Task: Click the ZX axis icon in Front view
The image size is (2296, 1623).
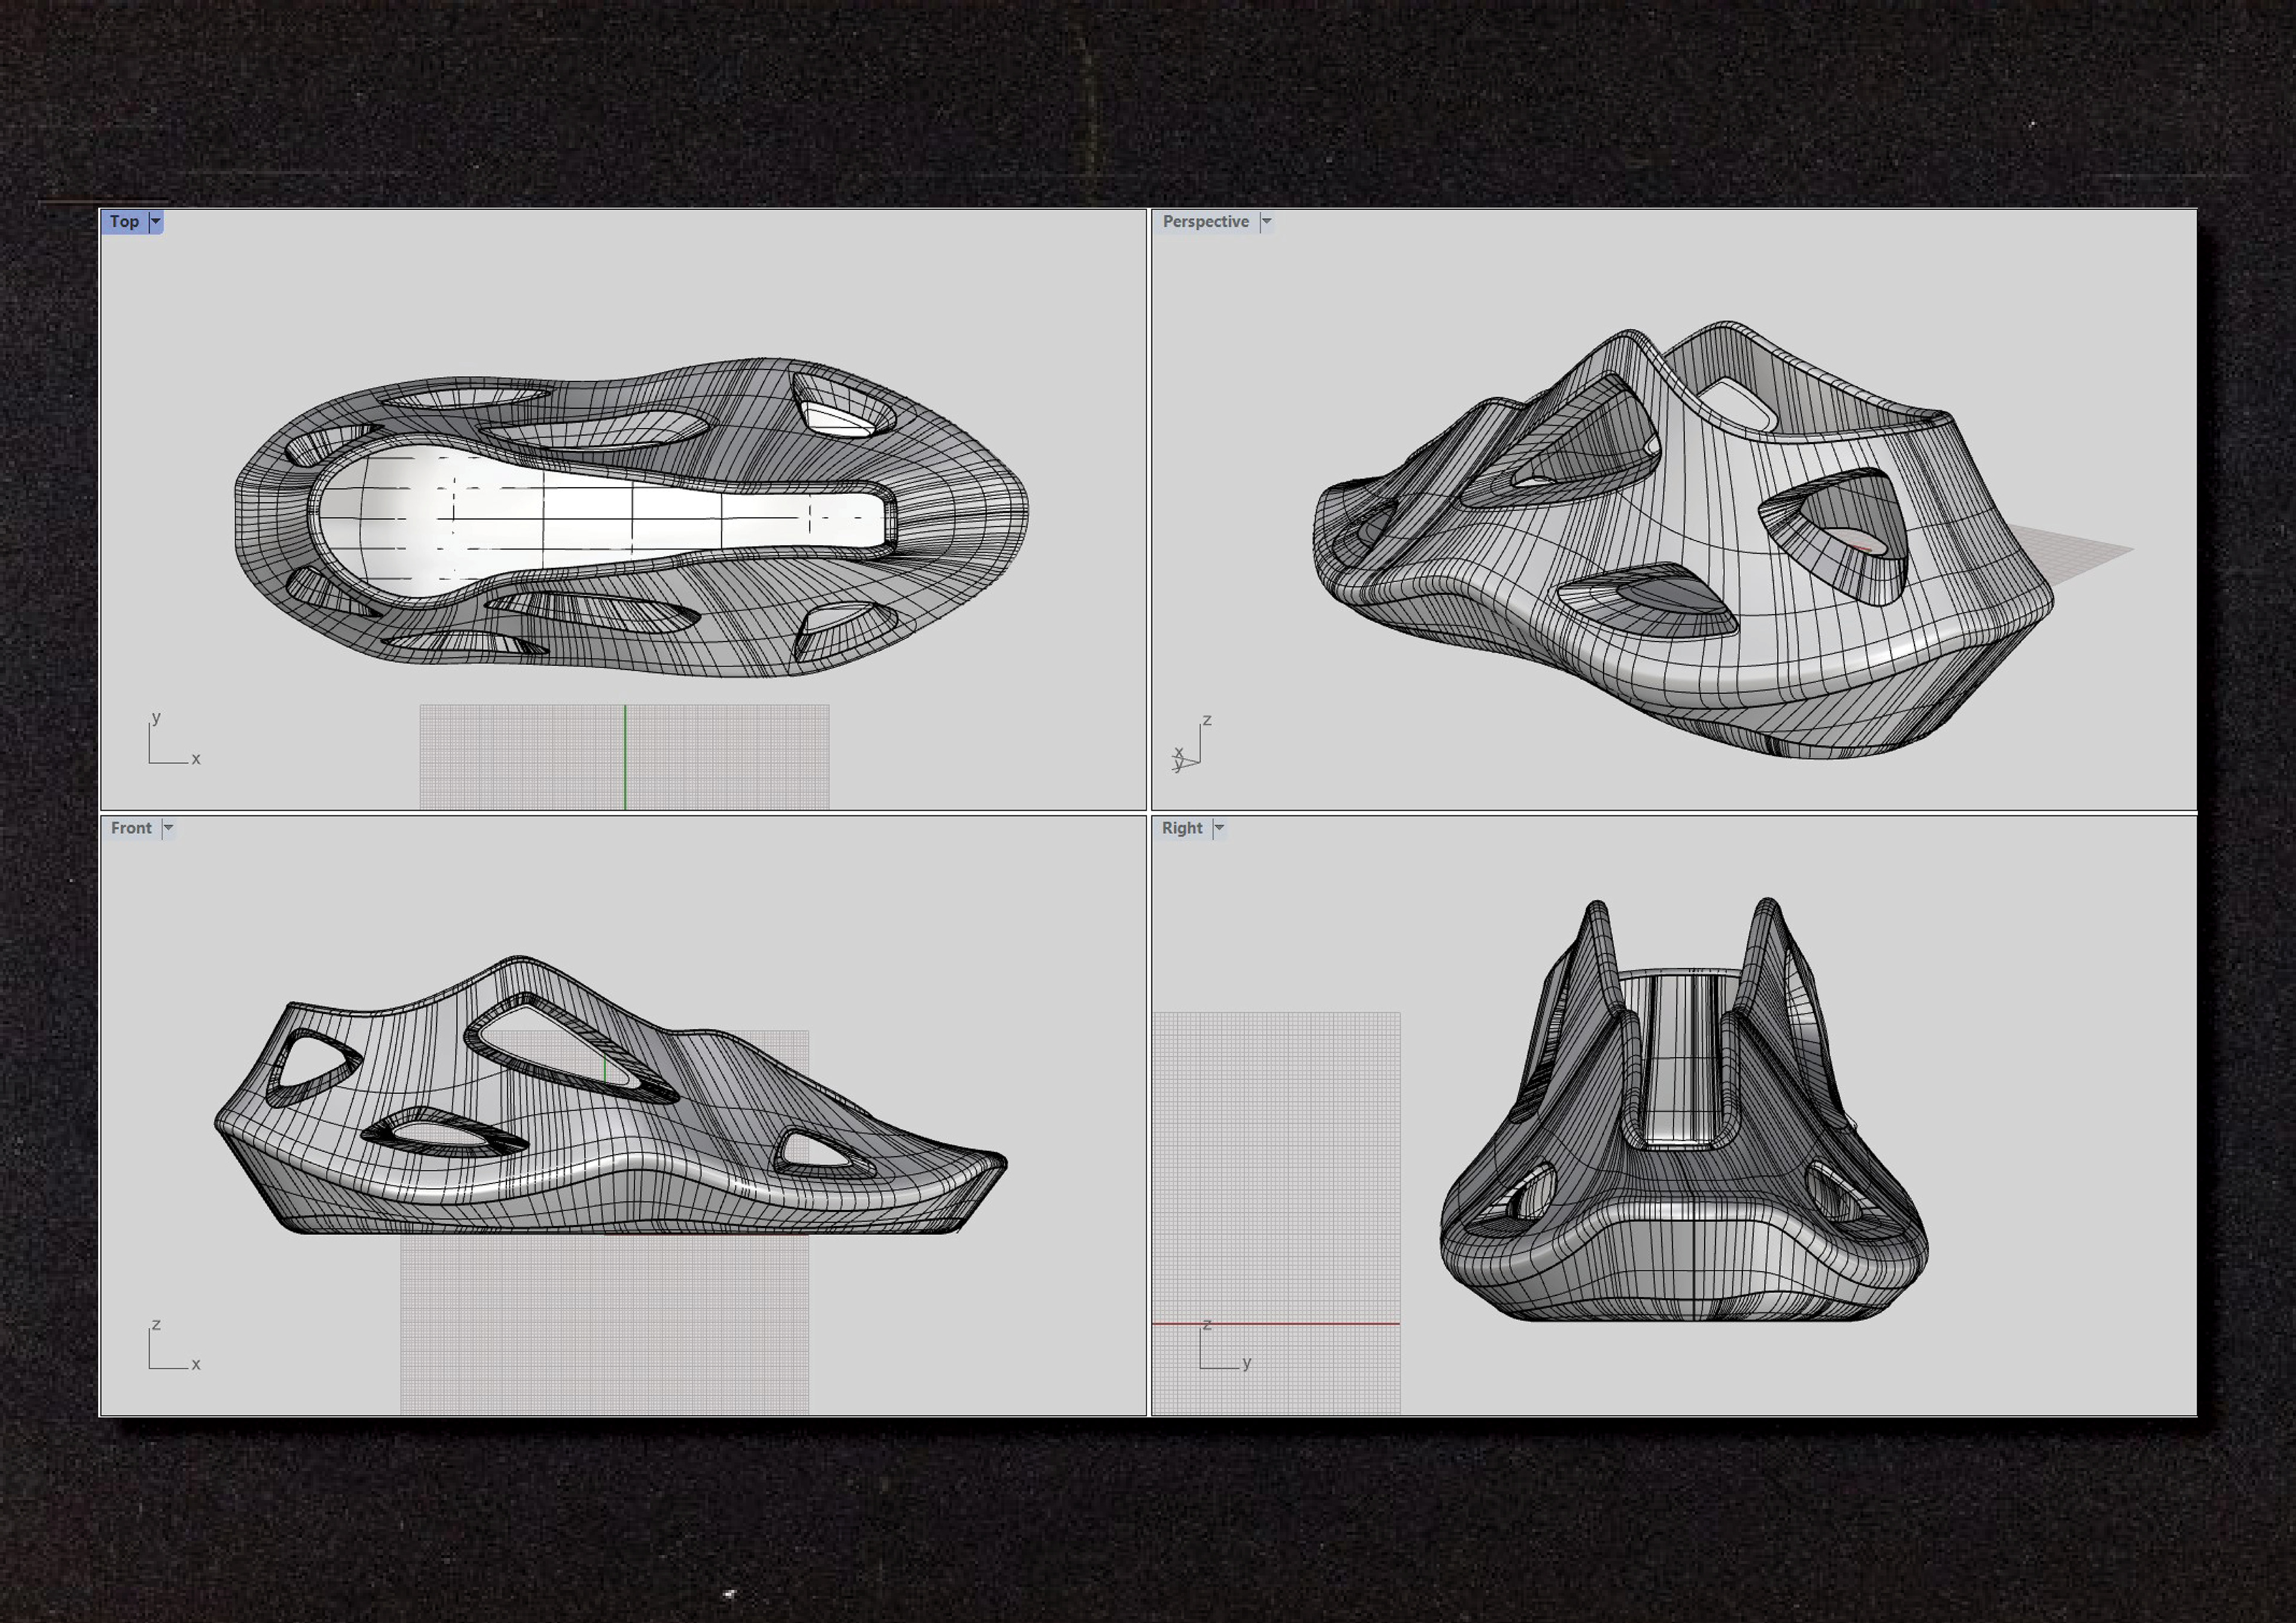Action: click(x=172, y=1346)
